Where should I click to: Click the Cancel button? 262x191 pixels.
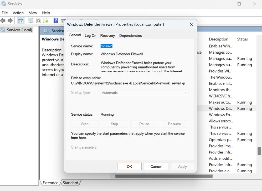(156, 167)
